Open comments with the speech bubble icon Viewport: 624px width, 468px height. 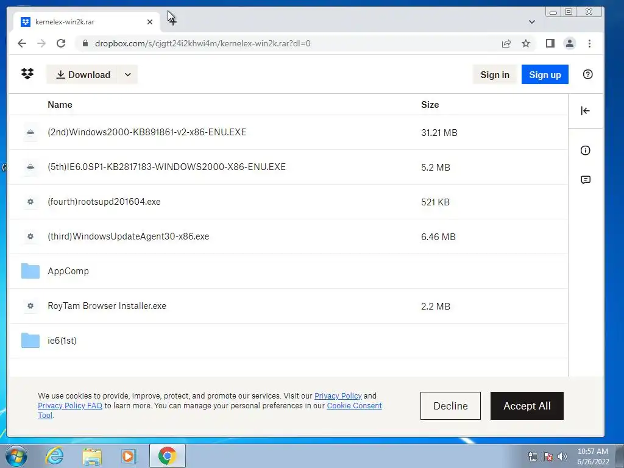pyautogui.click(x=586, y=180)
